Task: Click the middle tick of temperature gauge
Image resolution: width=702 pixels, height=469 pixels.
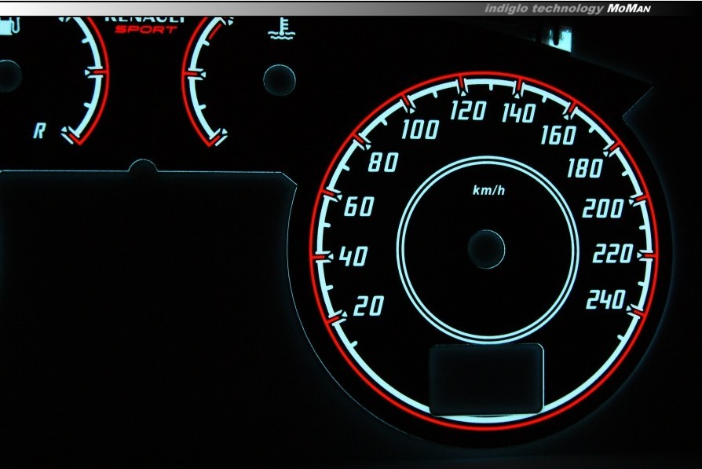Action: click(192, 73)
